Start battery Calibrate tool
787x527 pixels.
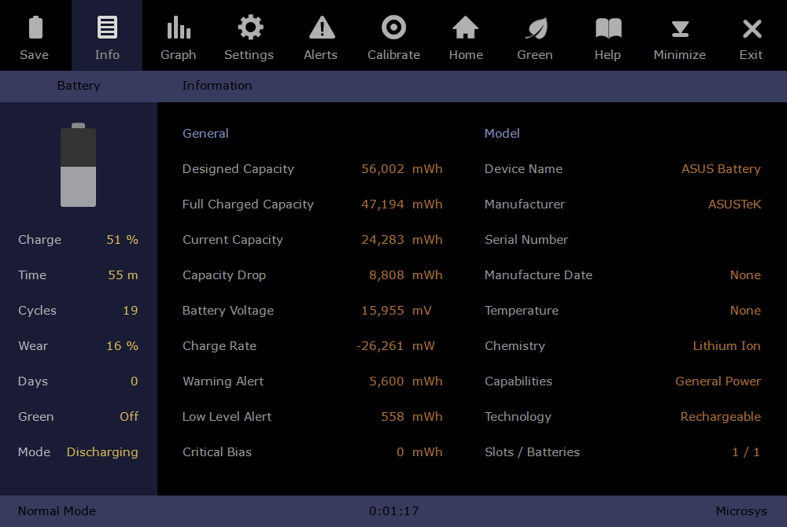point(393,29)
